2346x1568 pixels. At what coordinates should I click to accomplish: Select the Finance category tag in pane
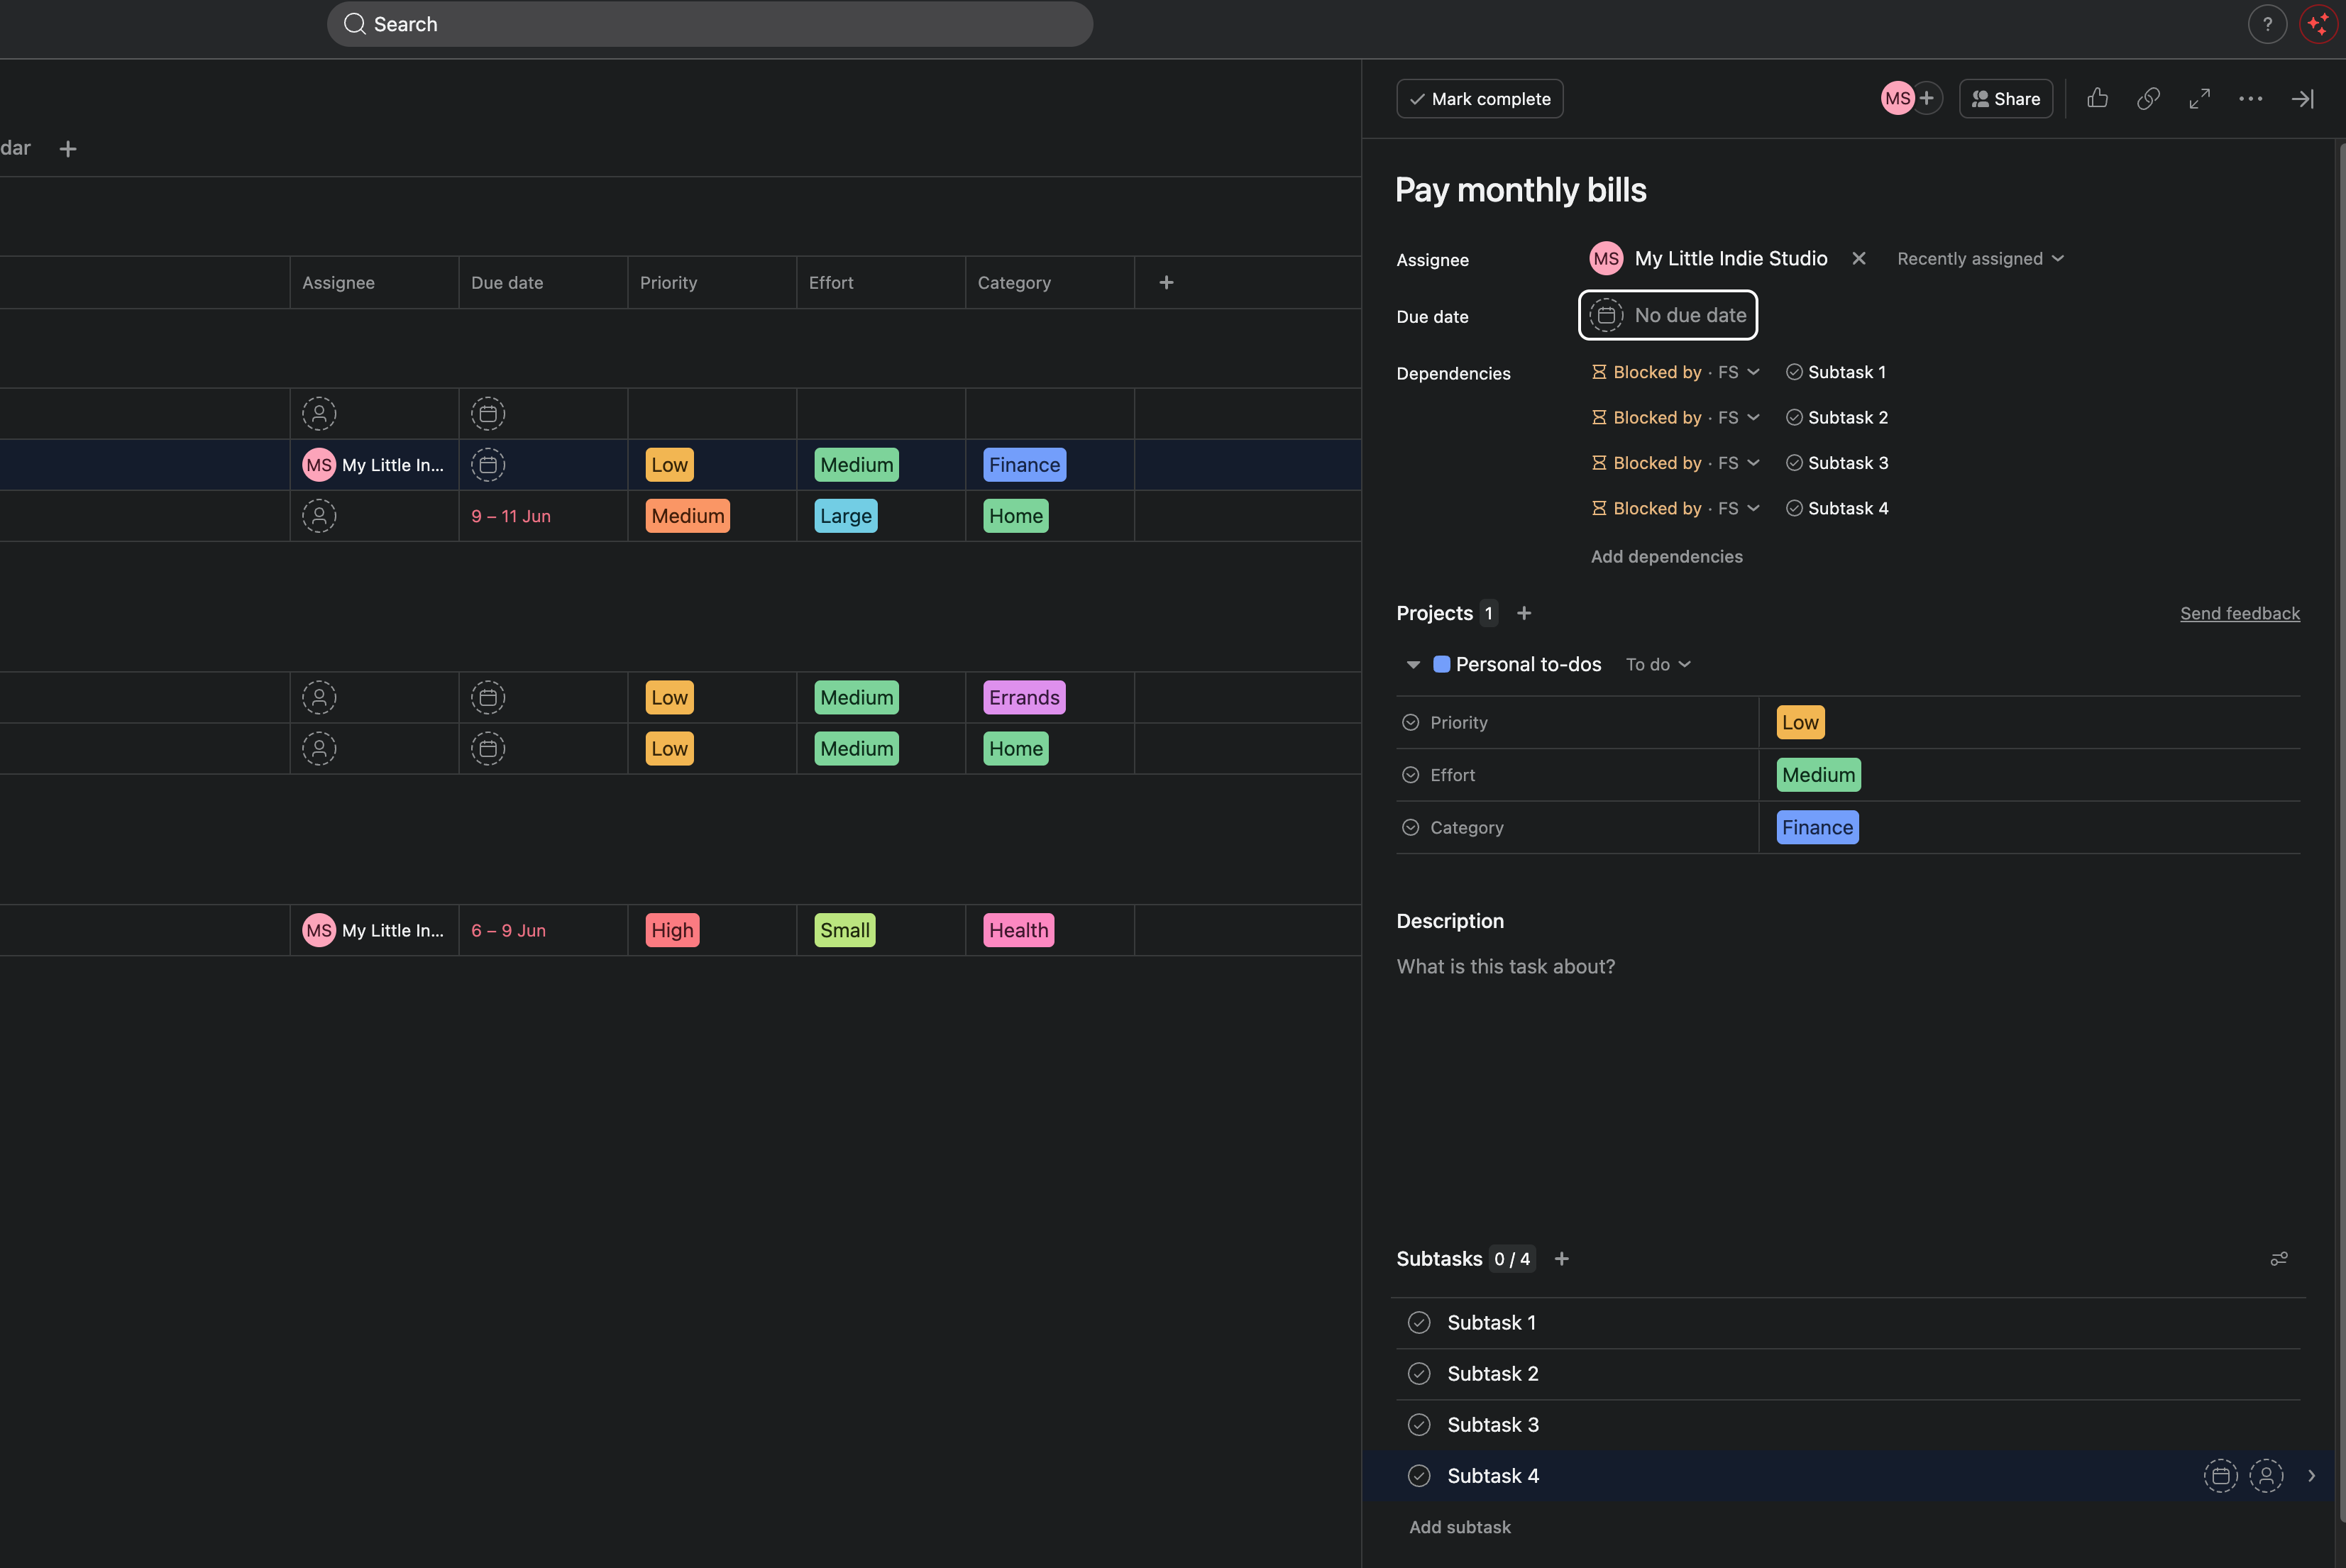click(1817, 827)
